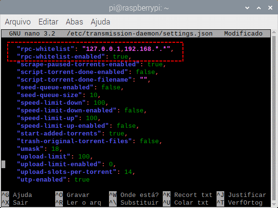Click the ^O Gravar shortcut label
The width and height of the screenshot is (278, 208).
tap(72, 195)
